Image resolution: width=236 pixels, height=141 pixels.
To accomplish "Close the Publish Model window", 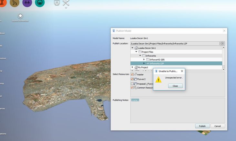I will point(224,31).
